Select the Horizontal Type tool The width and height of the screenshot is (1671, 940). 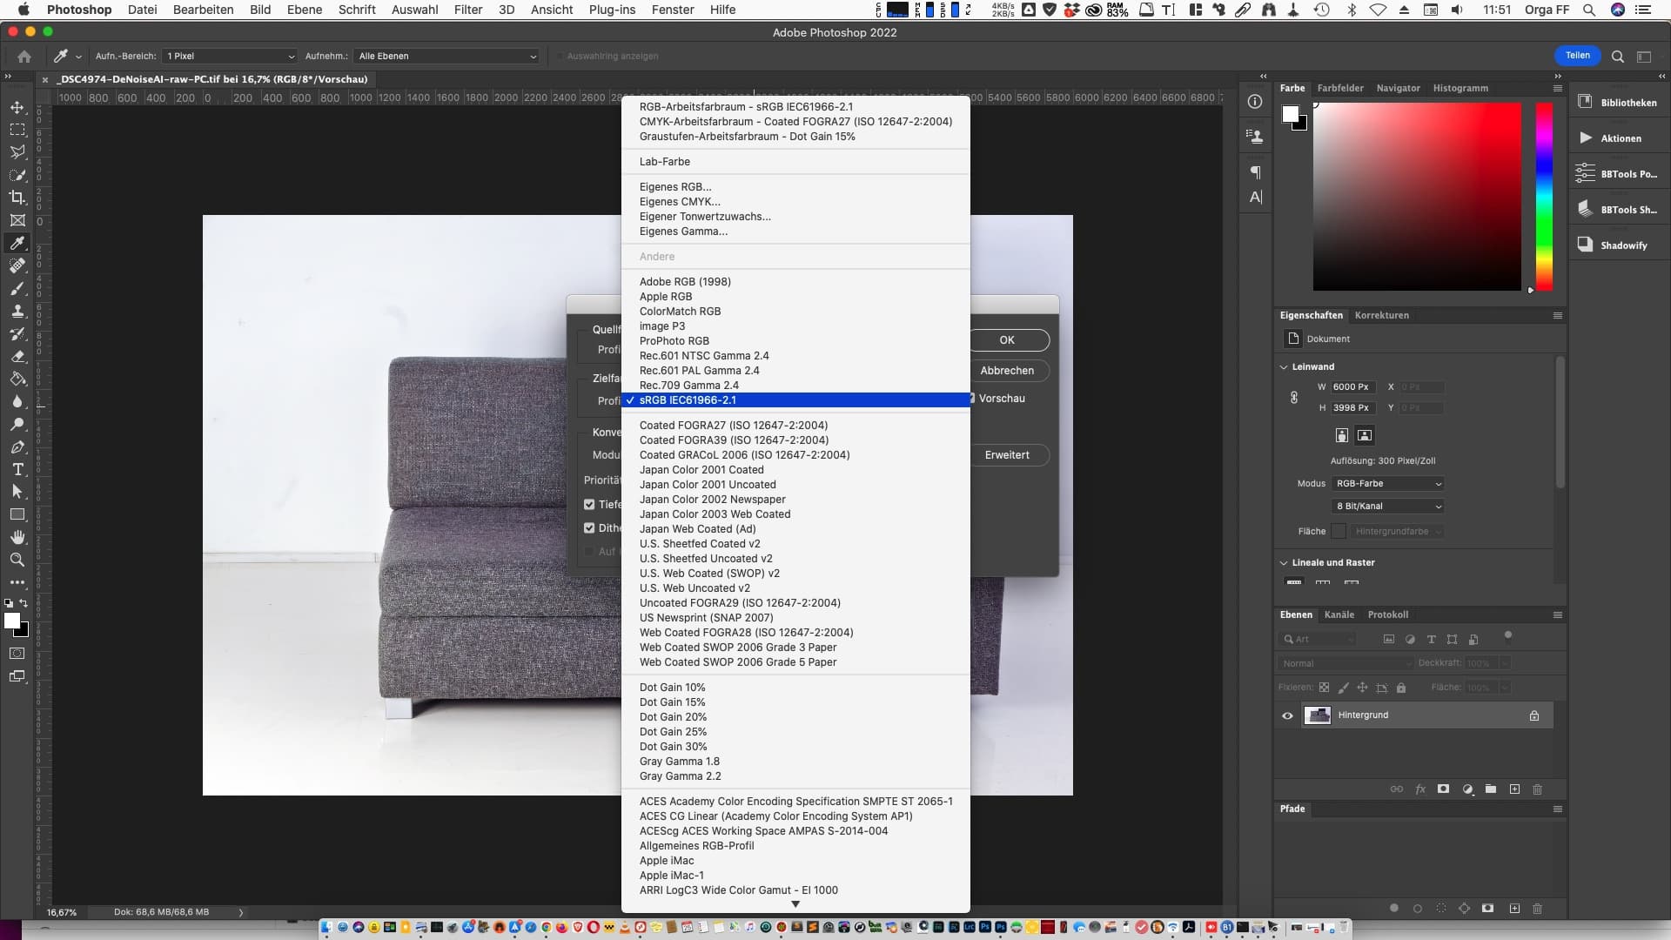pyautogui.click(x=17, y=469)
